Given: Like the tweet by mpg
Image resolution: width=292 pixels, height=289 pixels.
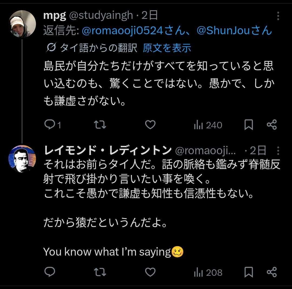Looking at the screenshot, I should 150,125.
